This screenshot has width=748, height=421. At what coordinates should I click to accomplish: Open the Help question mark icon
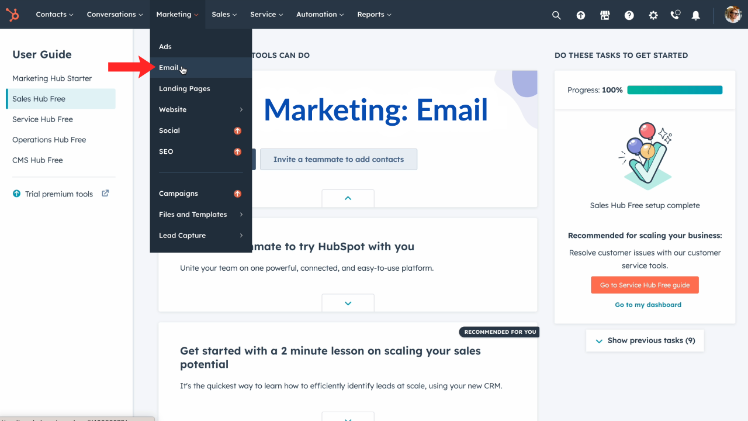[x=629, y=15]
